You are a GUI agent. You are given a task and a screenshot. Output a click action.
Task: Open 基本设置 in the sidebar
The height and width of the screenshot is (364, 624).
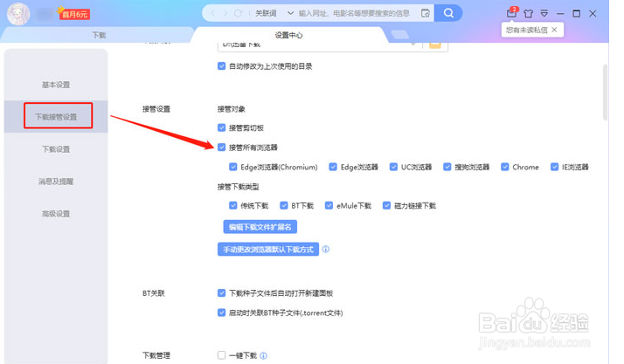[x=56, y=85]
